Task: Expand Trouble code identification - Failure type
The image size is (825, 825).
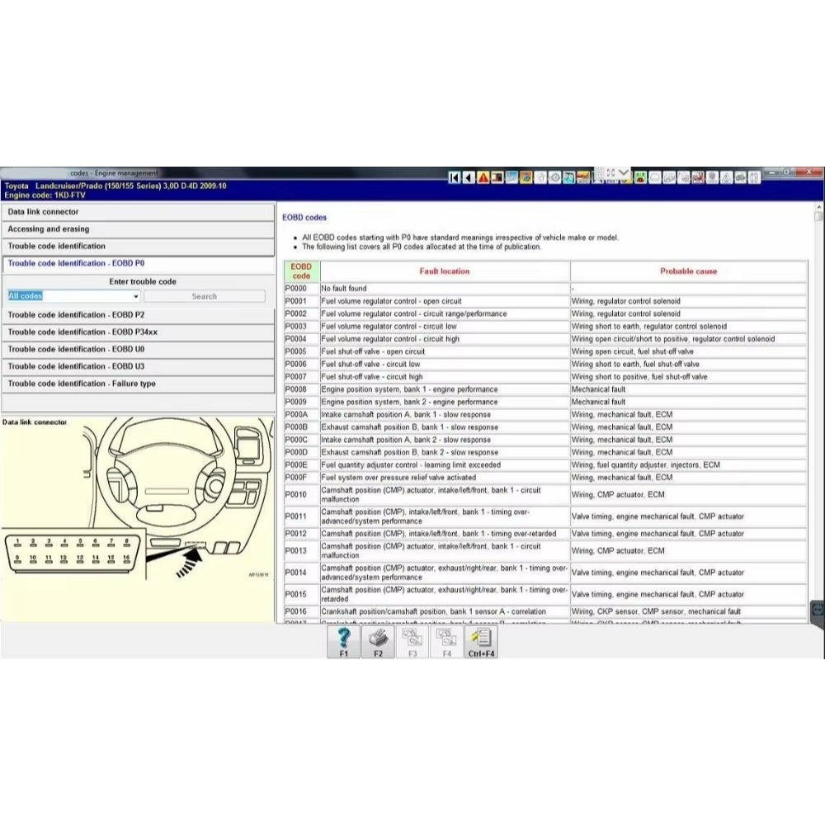Action: (139, 384)
